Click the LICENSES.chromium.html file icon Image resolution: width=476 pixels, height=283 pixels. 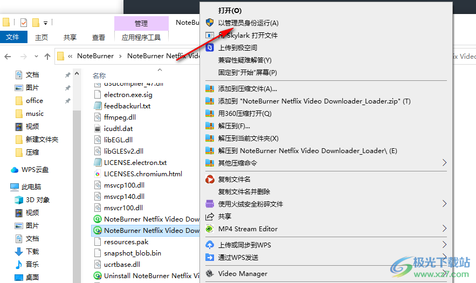[98, 174]
